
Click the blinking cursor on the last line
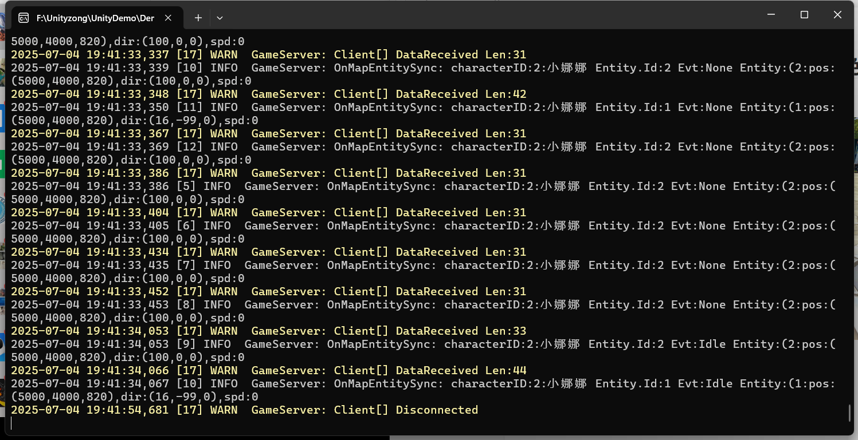[x=11, y=423]
